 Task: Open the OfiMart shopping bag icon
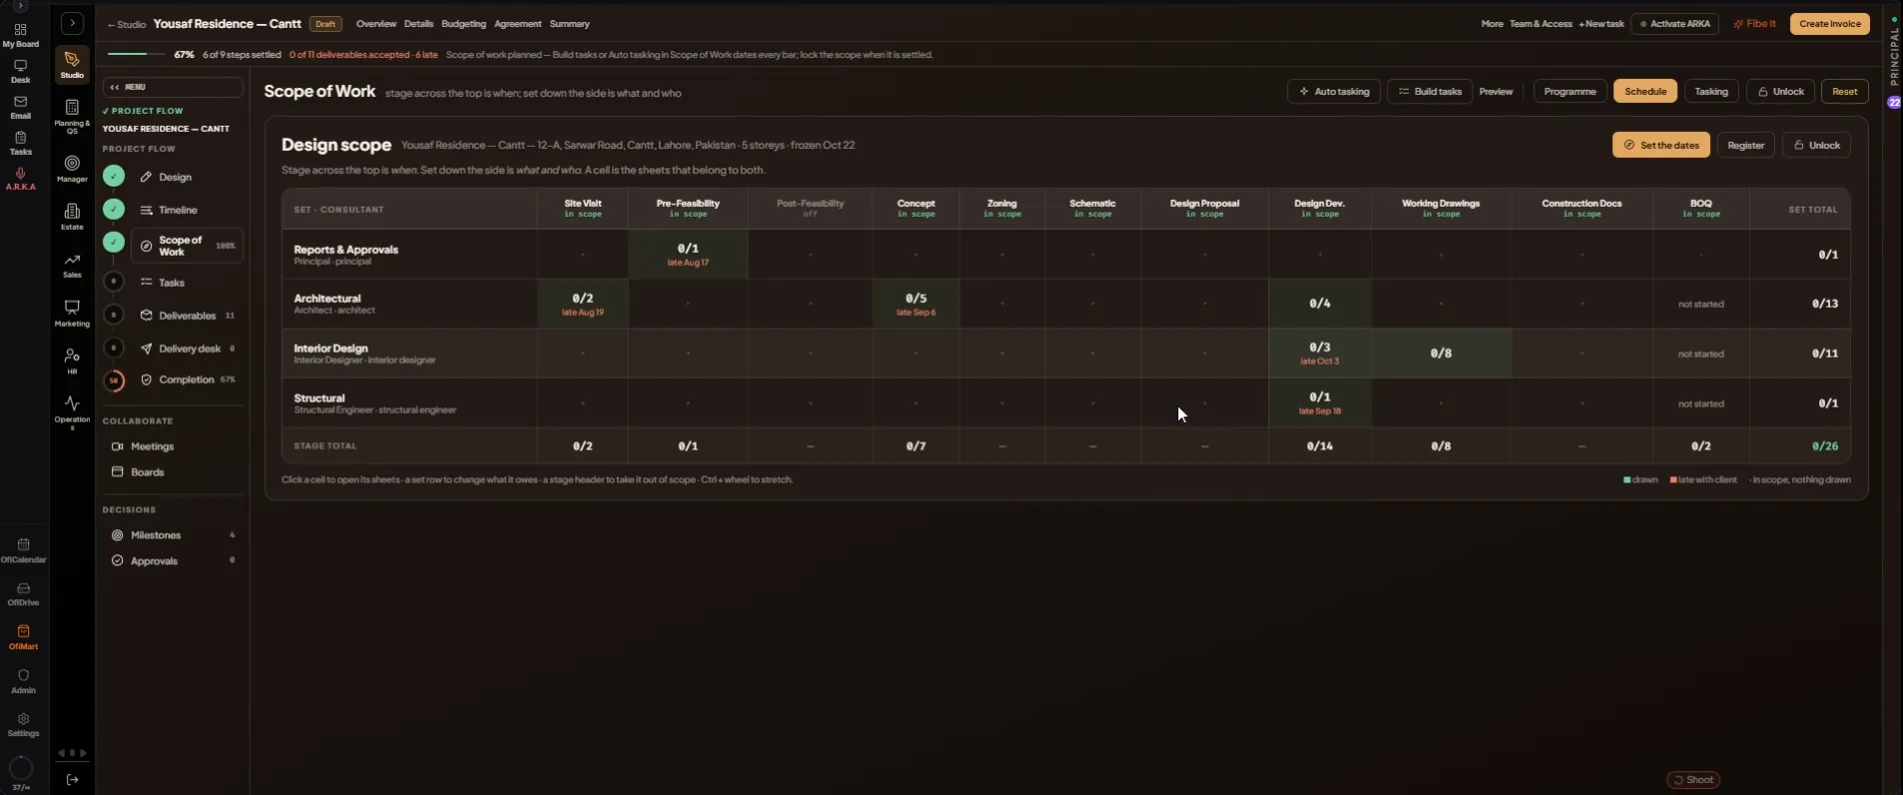click(23, 637)
